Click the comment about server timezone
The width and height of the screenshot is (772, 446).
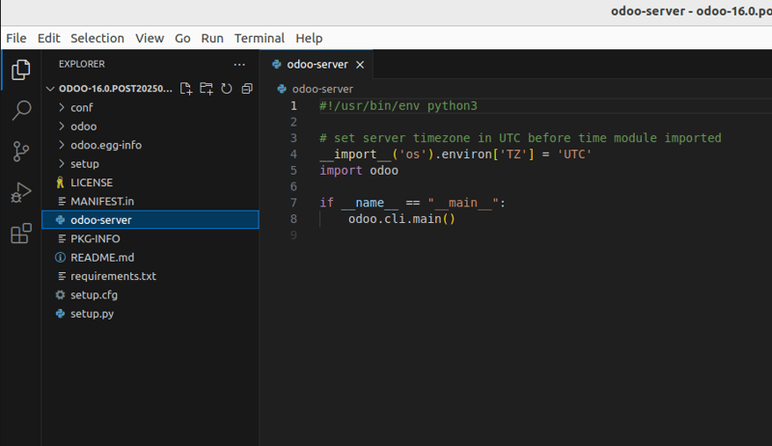click(520, 138)
